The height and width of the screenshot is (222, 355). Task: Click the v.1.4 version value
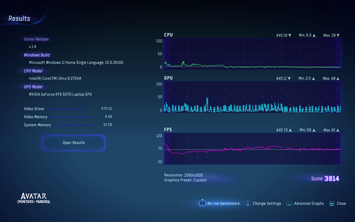[32, 46]
